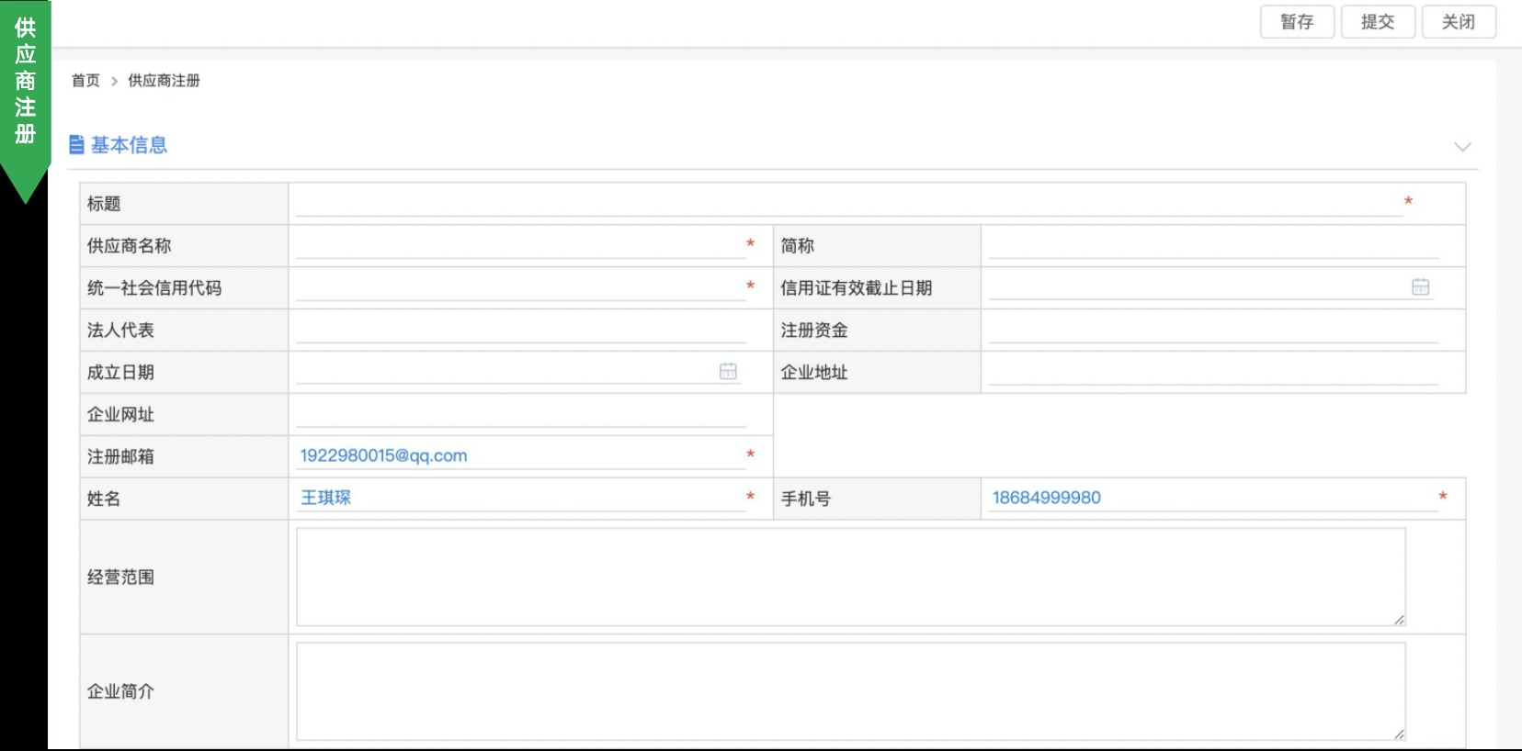
Task: Click the 手机号 label
Action: pos(806,499)
